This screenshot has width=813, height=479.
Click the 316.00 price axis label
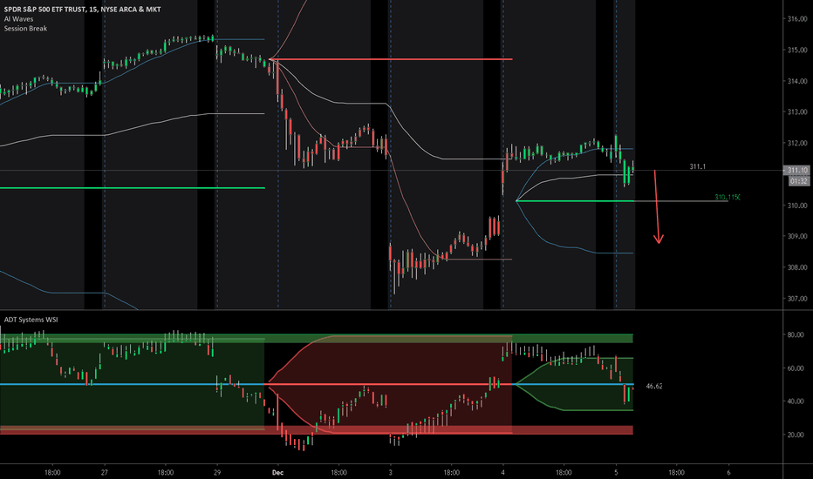pyautogui.click(x=797, y=19)
